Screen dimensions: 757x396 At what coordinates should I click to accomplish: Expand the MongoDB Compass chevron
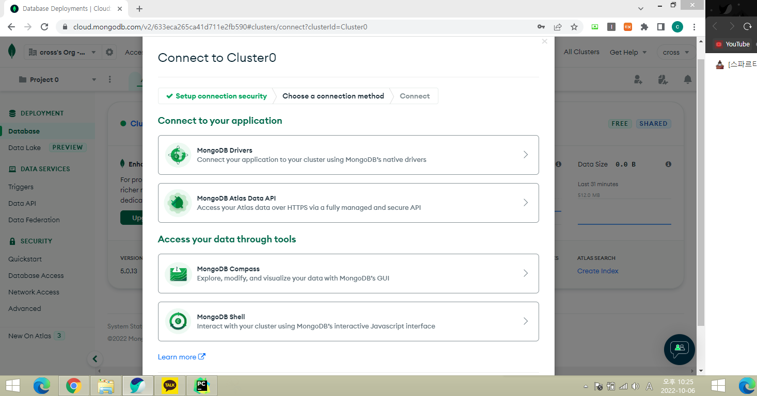click(x=526, y=273)
